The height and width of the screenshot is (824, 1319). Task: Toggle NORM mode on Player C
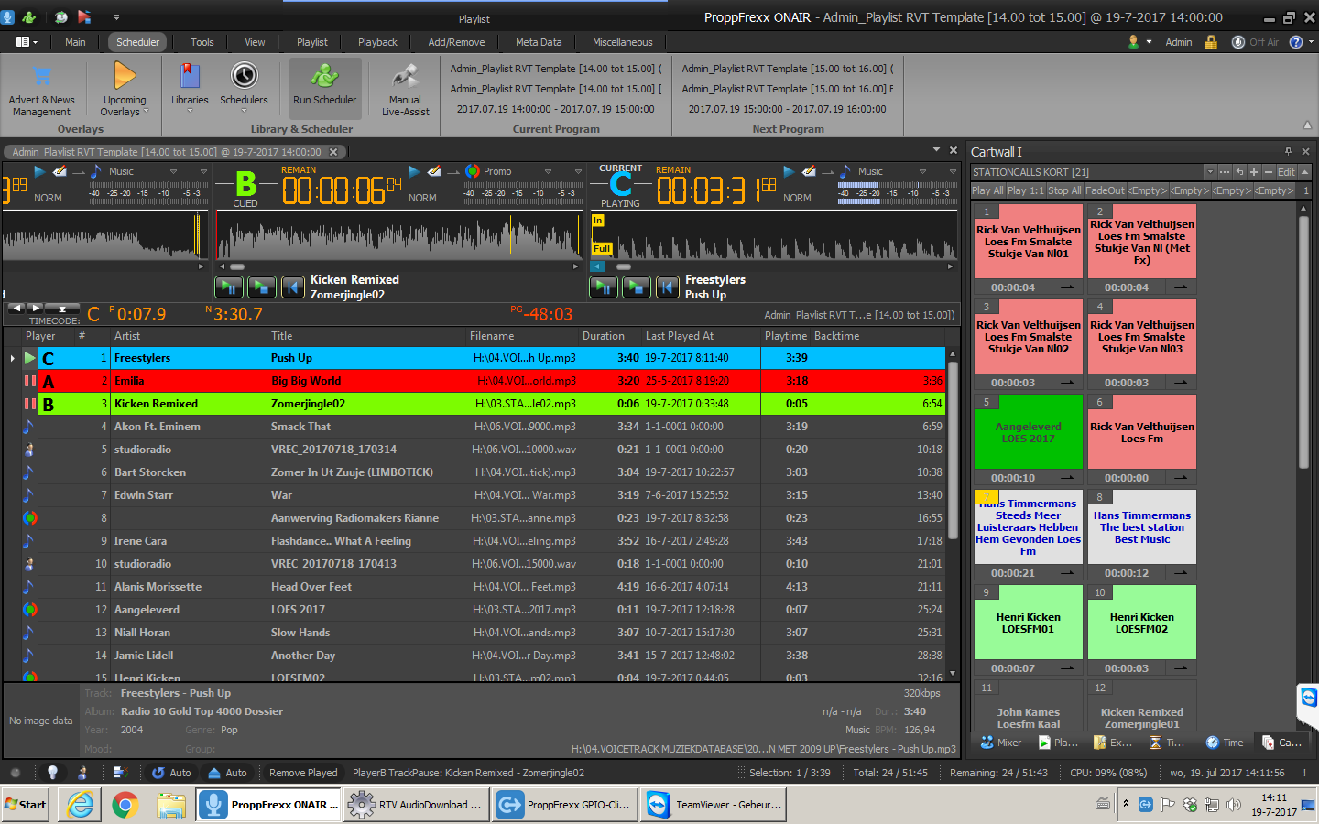pos(797,198)
